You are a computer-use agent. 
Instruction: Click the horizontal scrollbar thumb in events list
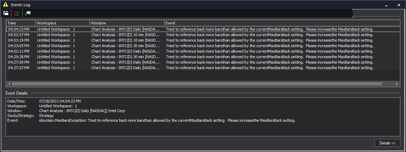pyautogui.click(x=197, y=84)
